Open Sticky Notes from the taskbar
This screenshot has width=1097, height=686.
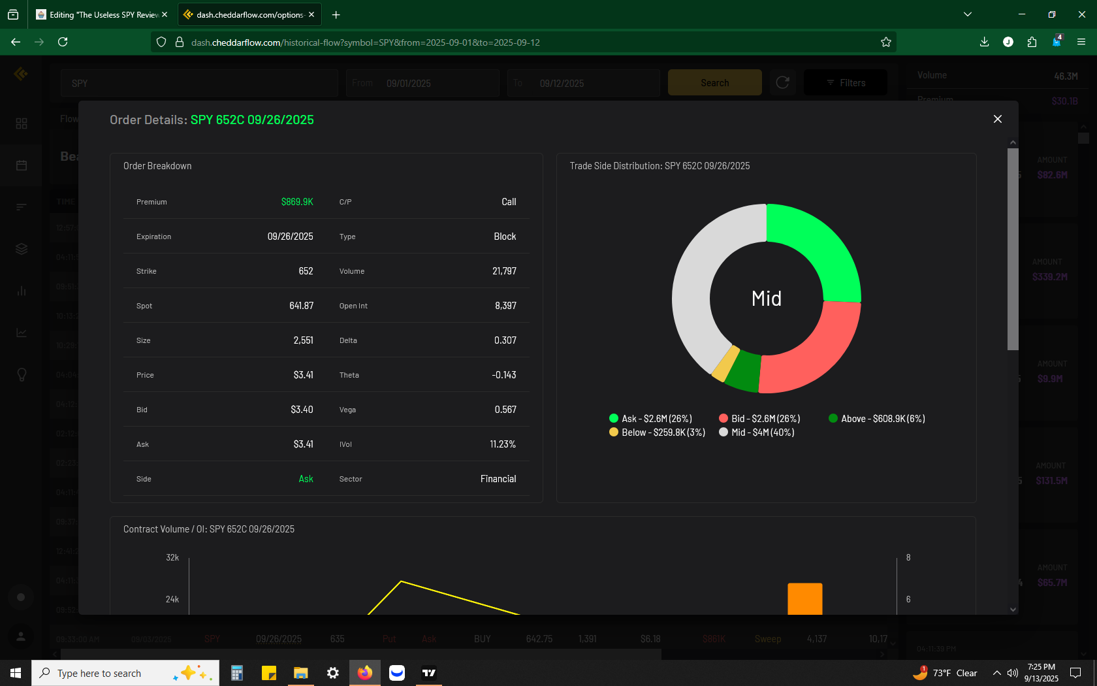269,673
